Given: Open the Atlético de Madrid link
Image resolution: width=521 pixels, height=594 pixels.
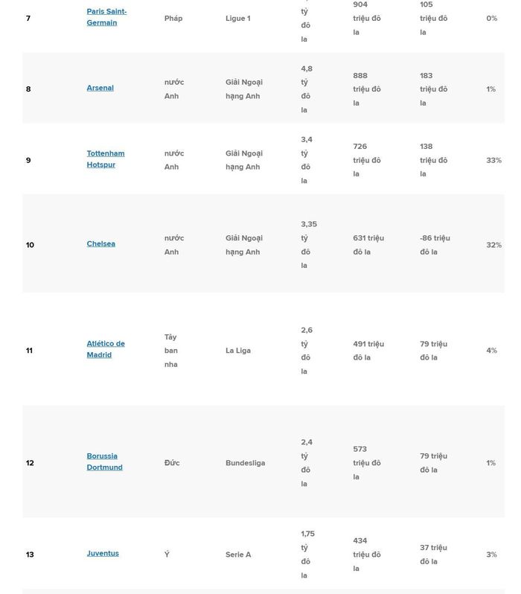Looking at the screenshot, I should (106, 349).
